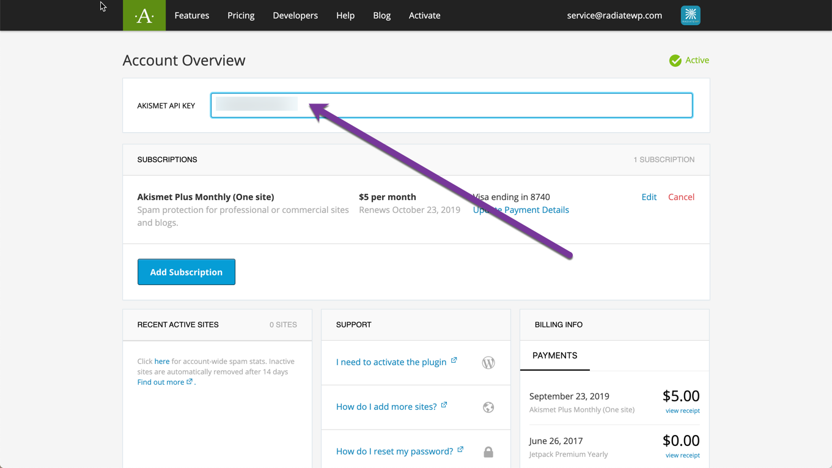Click the 'SUBSCRIPTIONS' section header
The width and height of the screenshot is (832, 468).
pyautogui.click(x=167, y=160)
